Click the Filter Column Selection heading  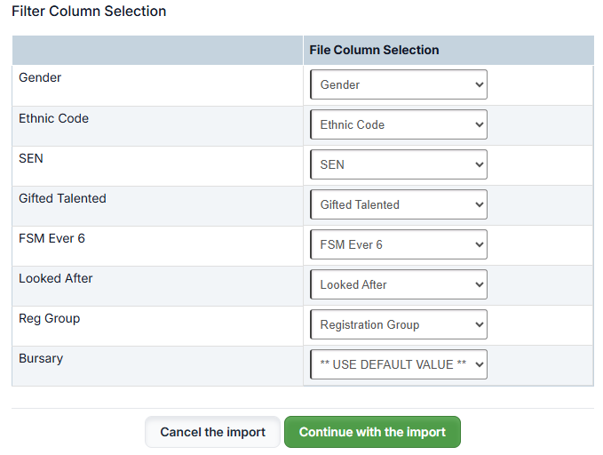89,12
